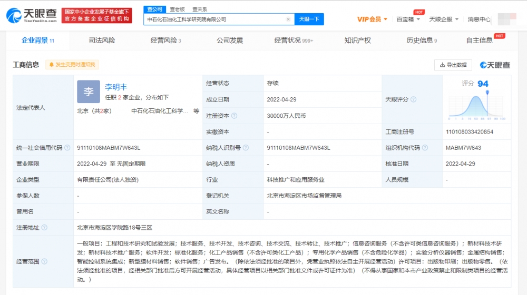Switch to the 司法风险 tab

pyautogui.click(x=102, y=40)
